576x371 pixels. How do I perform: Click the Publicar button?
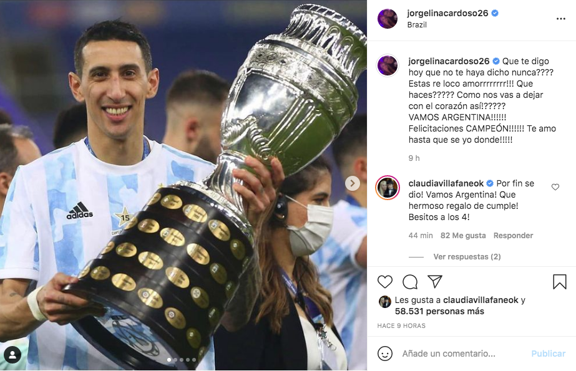548,354
